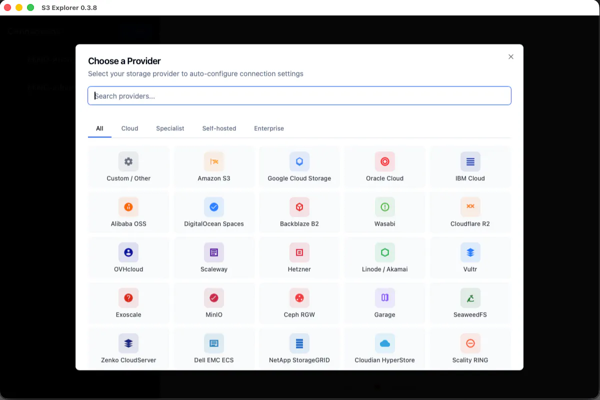Image resolution: width=600 pixels, height=400 pixels.
Task: Click the Linode / Akamai label
Action: (385, 269)
